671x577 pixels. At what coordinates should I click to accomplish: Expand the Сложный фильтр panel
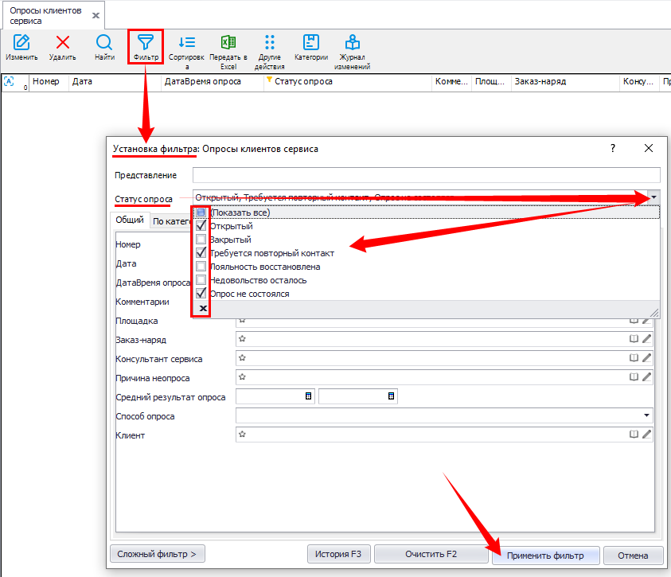click(157, 555)
